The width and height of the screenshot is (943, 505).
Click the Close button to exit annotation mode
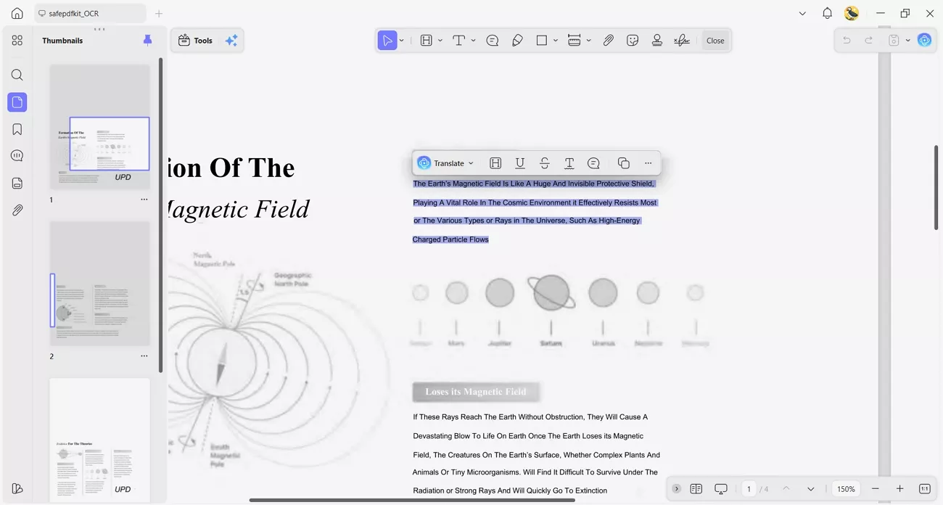point(715,40)
